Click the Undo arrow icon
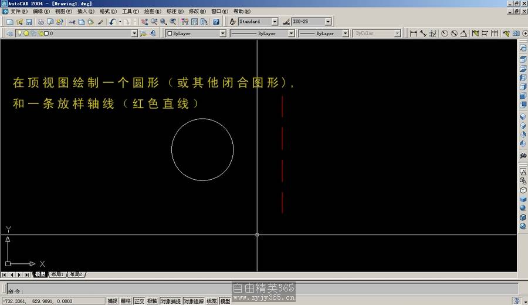The width and height of the screenshot is (528, 305). point(111,22)
